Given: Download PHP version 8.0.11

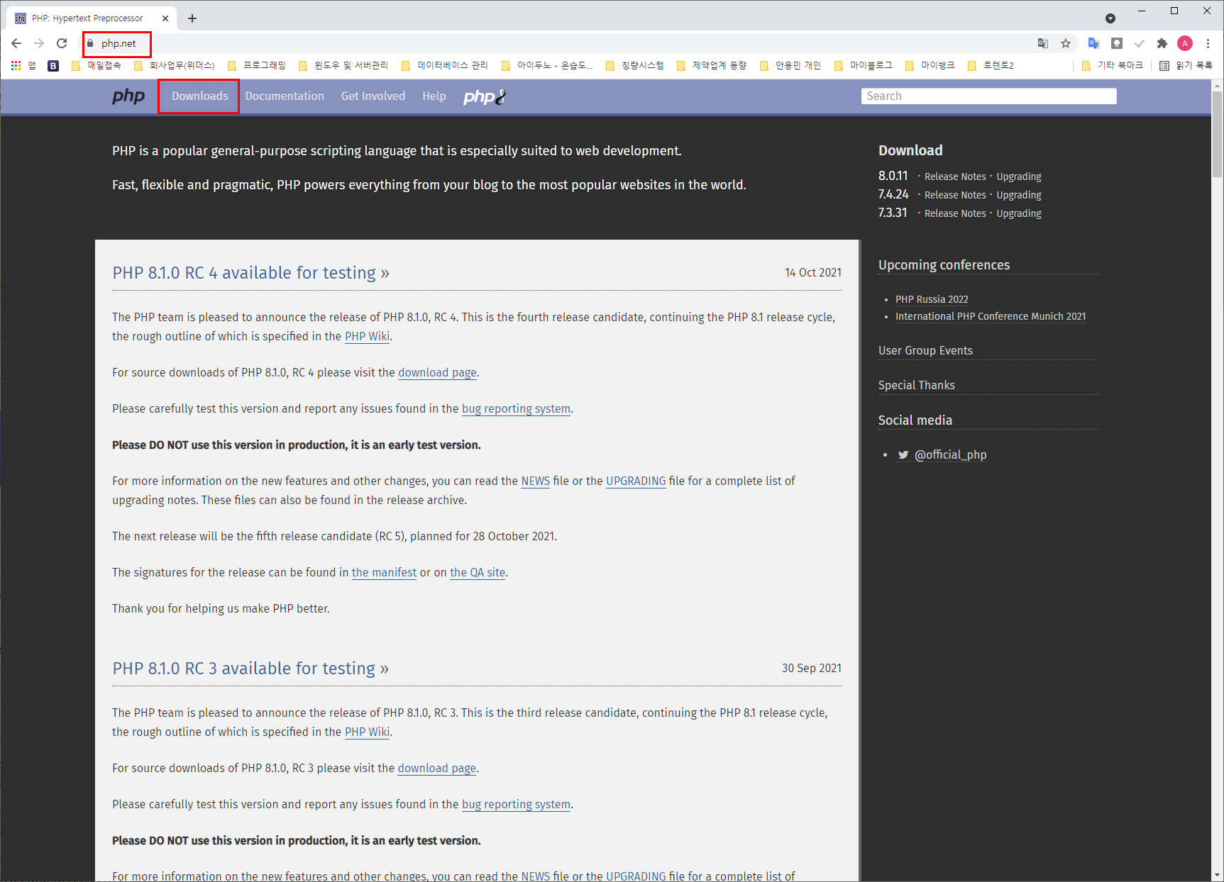Looking at the screenshot, I should 893,176.
